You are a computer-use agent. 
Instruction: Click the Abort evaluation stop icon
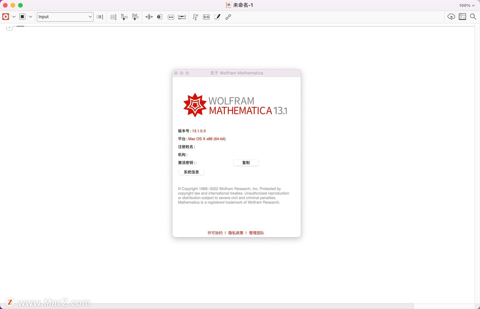click(22, 17)
